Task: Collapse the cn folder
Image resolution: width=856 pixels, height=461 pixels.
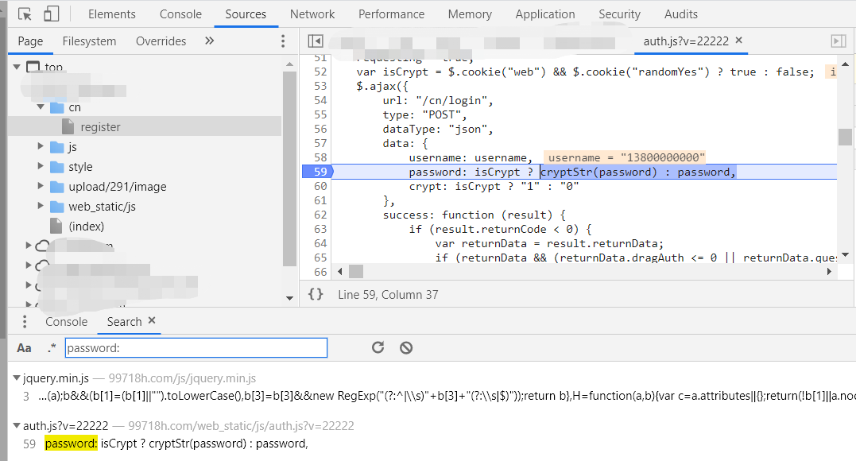Action: pyautogui.click(x=41, y=107)
